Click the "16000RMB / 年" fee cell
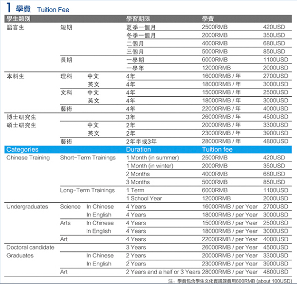This screenshot has width=297, height=284. 221,76
